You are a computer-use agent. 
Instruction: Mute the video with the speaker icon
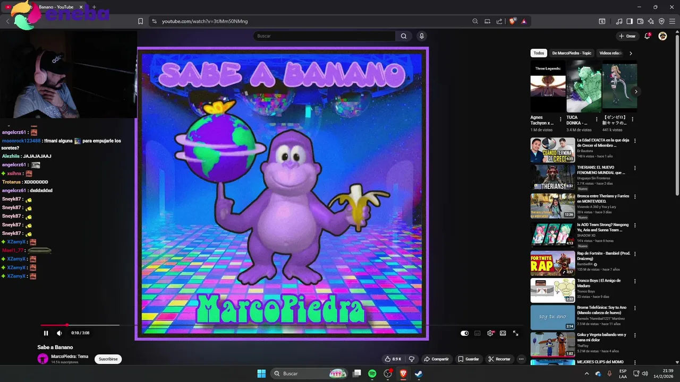[x=59, y=333]
